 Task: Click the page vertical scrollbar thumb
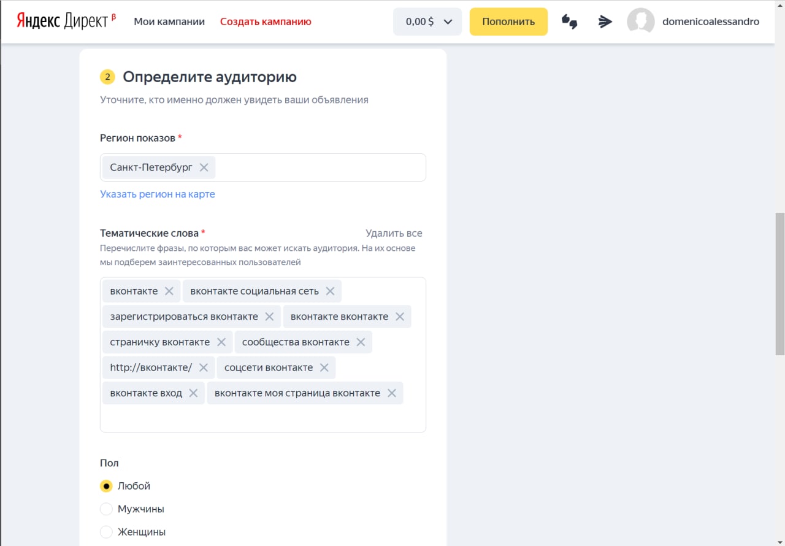click(x=780, y=284)
